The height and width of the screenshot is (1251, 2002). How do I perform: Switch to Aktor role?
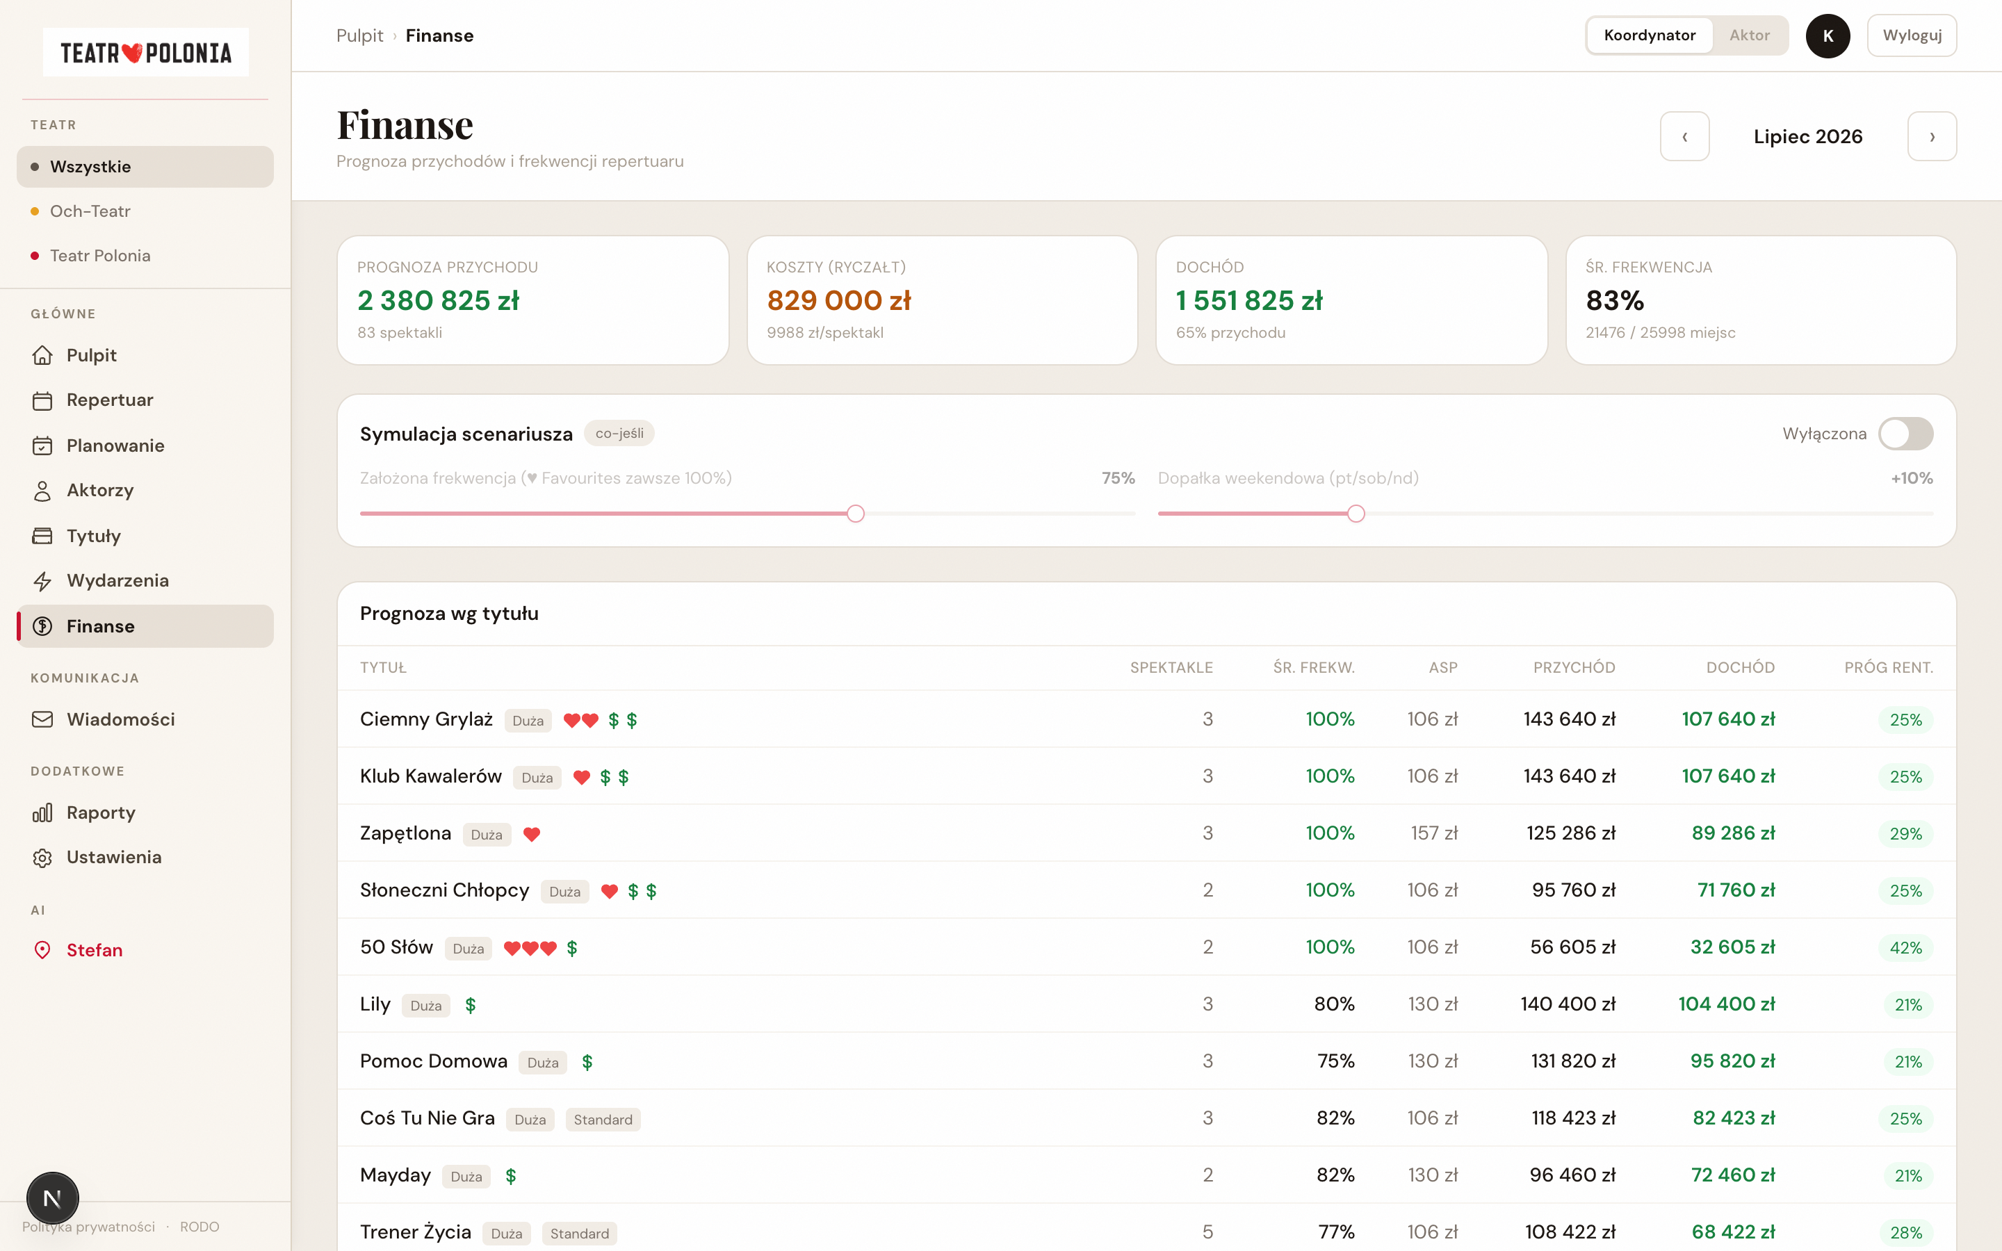click(1749, 35)
